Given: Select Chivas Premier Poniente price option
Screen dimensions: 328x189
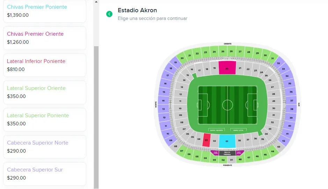Looking at the screenshot, I should click(x=44, y=11).
